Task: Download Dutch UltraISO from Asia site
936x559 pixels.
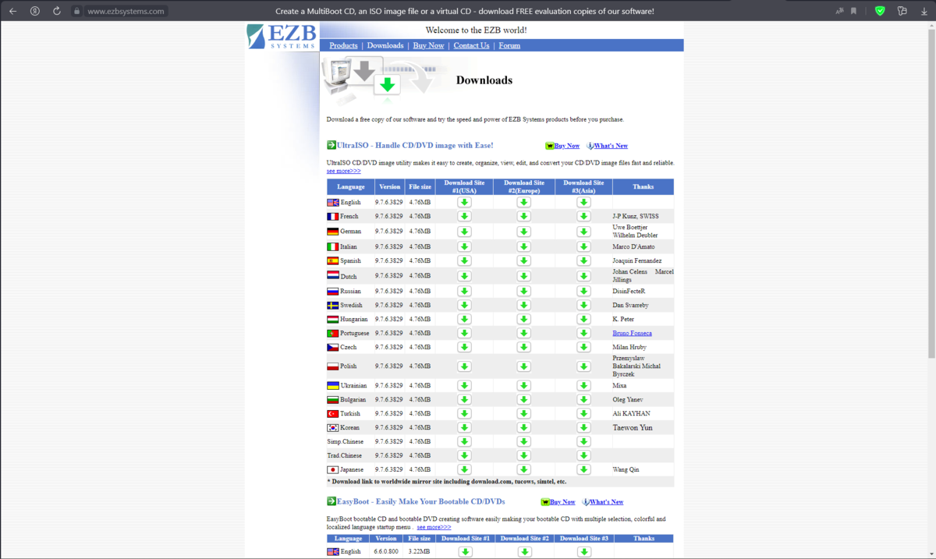Action: pyautogui.click(x=583, y=276)
